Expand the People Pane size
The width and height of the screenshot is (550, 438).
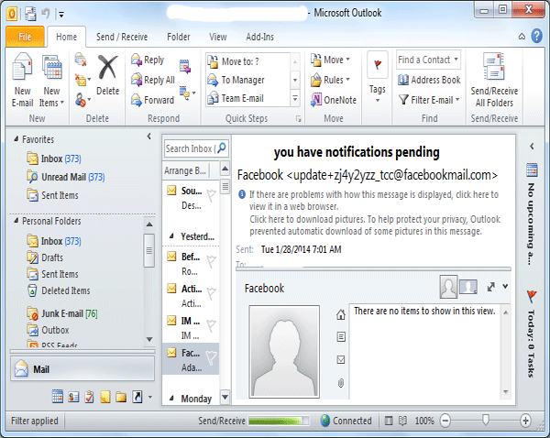click(x=490, y=287)
